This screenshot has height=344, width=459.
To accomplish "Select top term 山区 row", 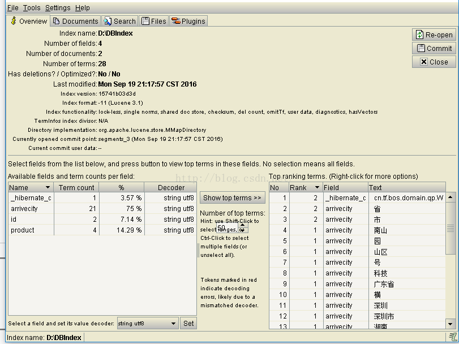I will click(x=358, y=252).
